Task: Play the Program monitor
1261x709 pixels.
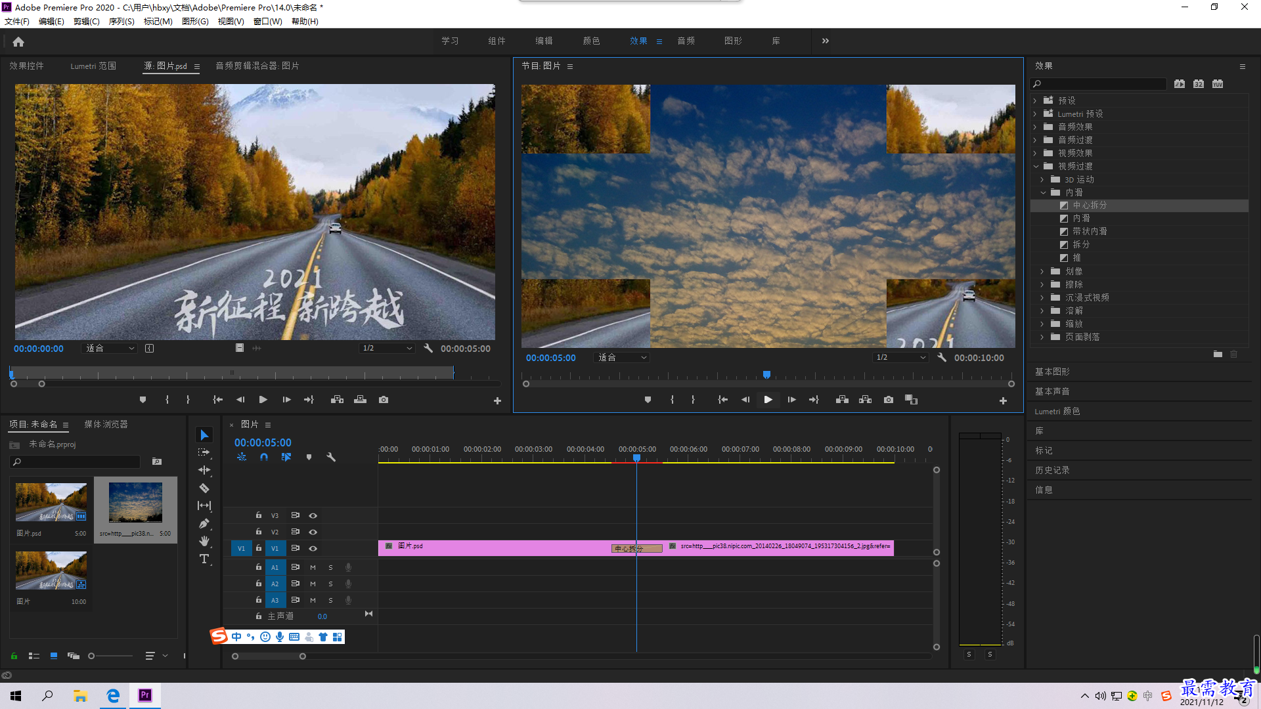Action: [768, 399]
